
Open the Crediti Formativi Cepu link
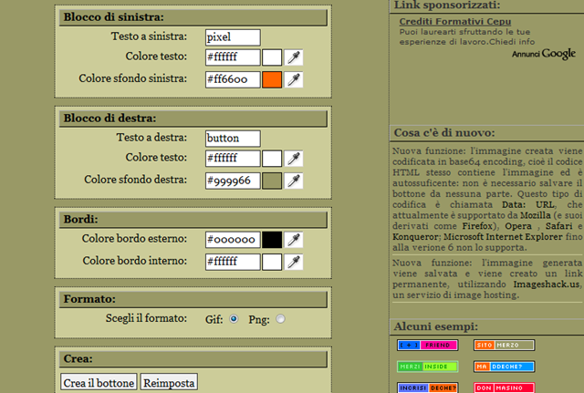point(455,22)
